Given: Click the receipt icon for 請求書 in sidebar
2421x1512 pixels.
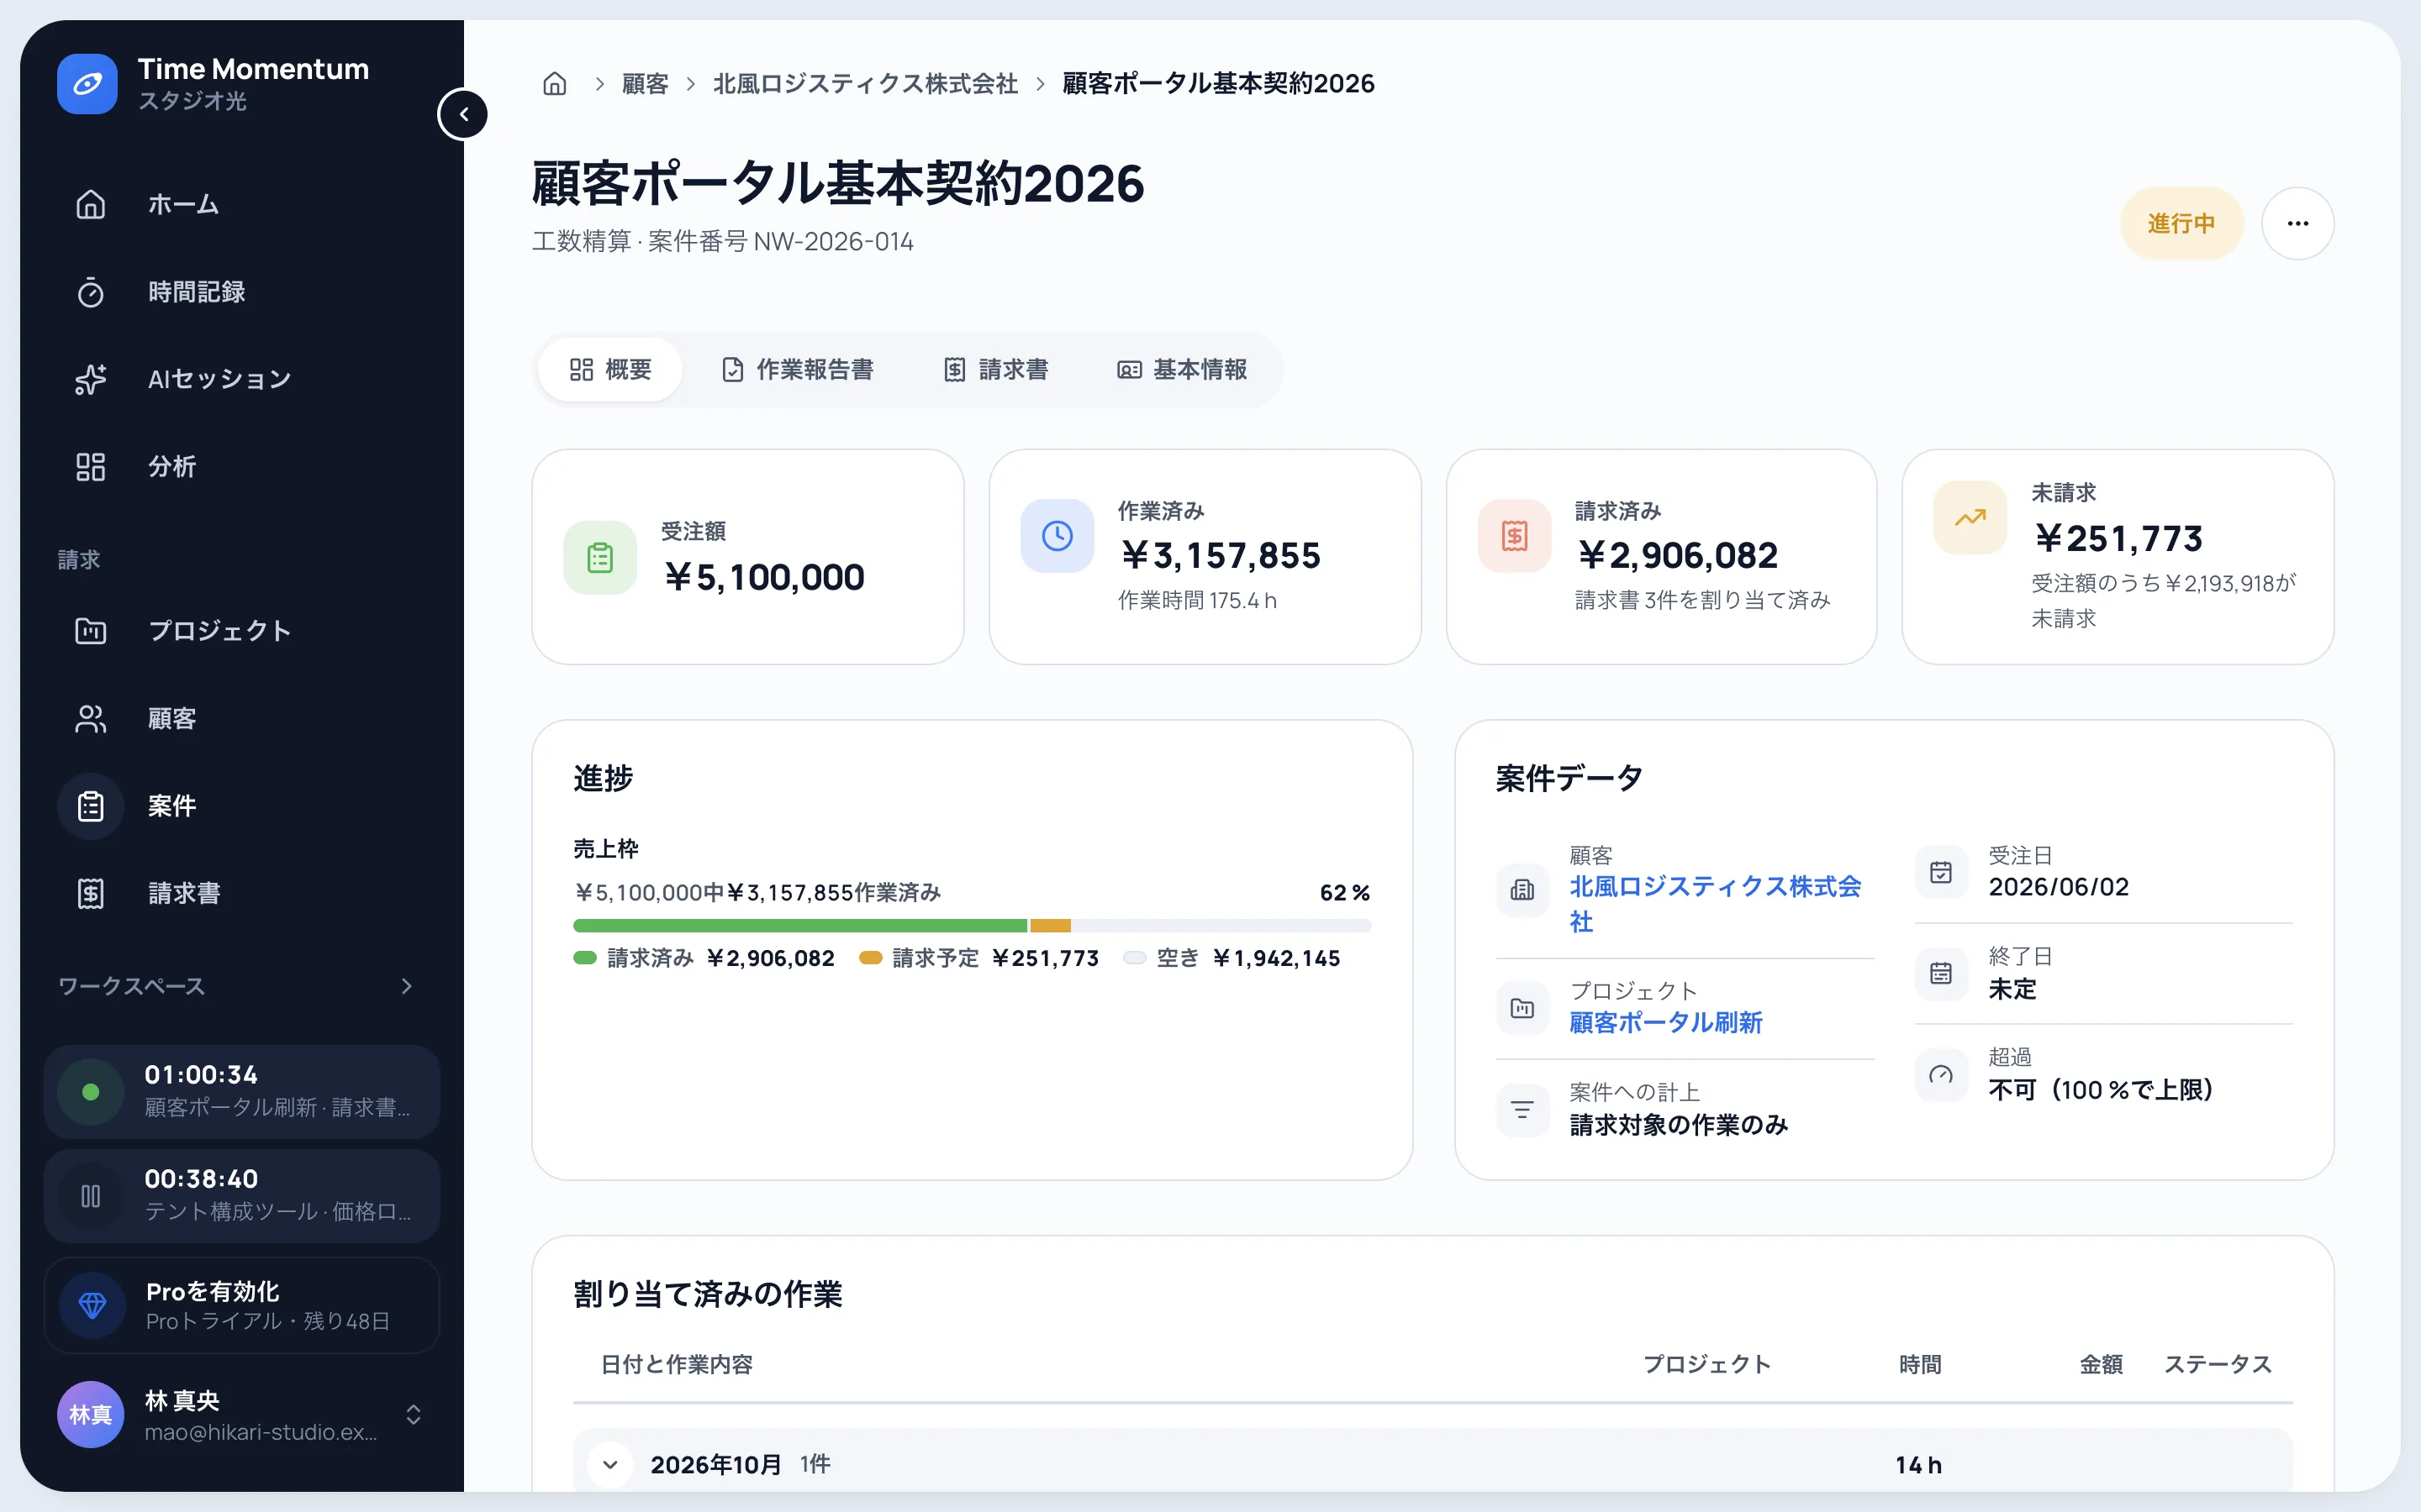Looking at the screenshot, I should pos(91,893).
